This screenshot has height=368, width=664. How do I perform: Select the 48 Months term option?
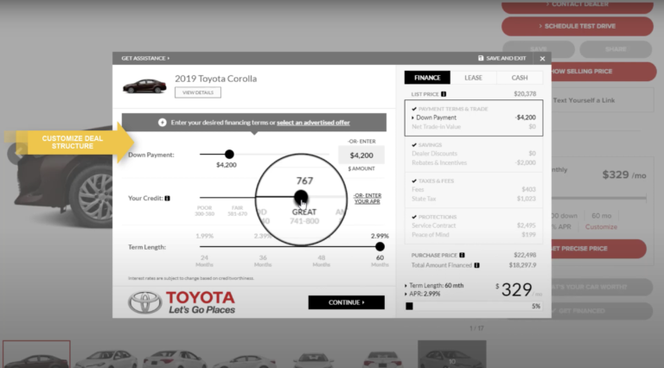coord(322,261)
